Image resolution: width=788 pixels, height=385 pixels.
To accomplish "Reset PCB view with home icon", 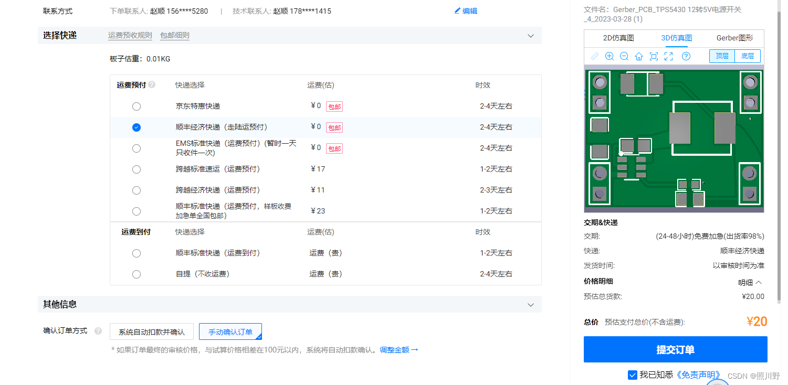I will [x=639, y=56].
